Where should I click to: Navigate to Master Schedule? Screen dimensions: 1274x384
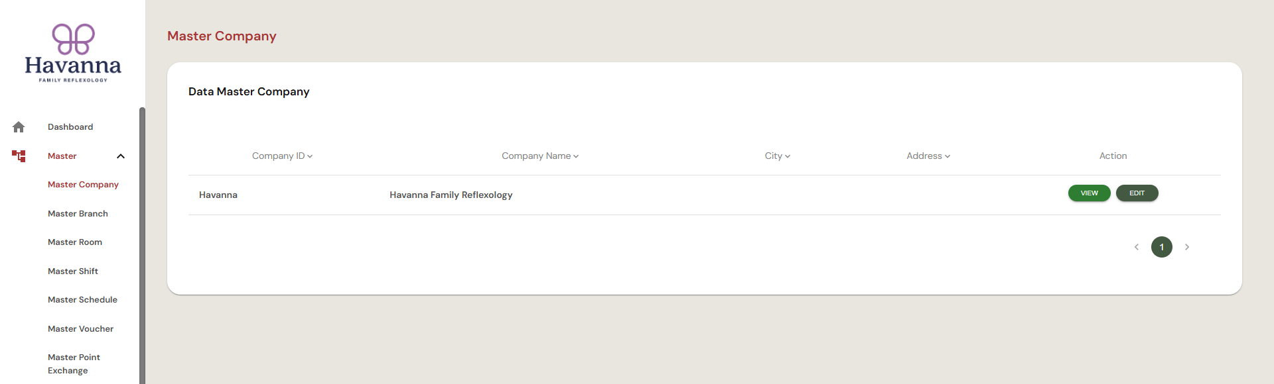coord(82,300)
